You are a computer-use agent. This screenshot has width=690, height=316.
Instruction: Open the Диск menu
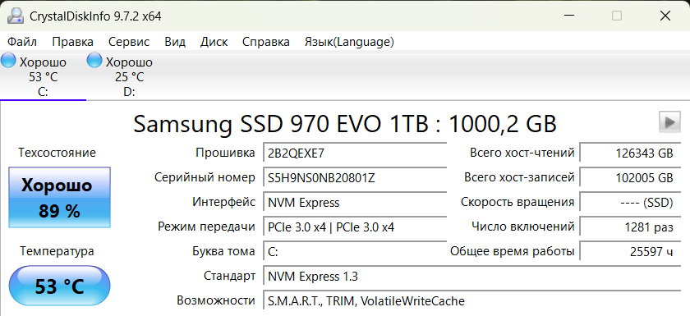click(x=214, y=42)
